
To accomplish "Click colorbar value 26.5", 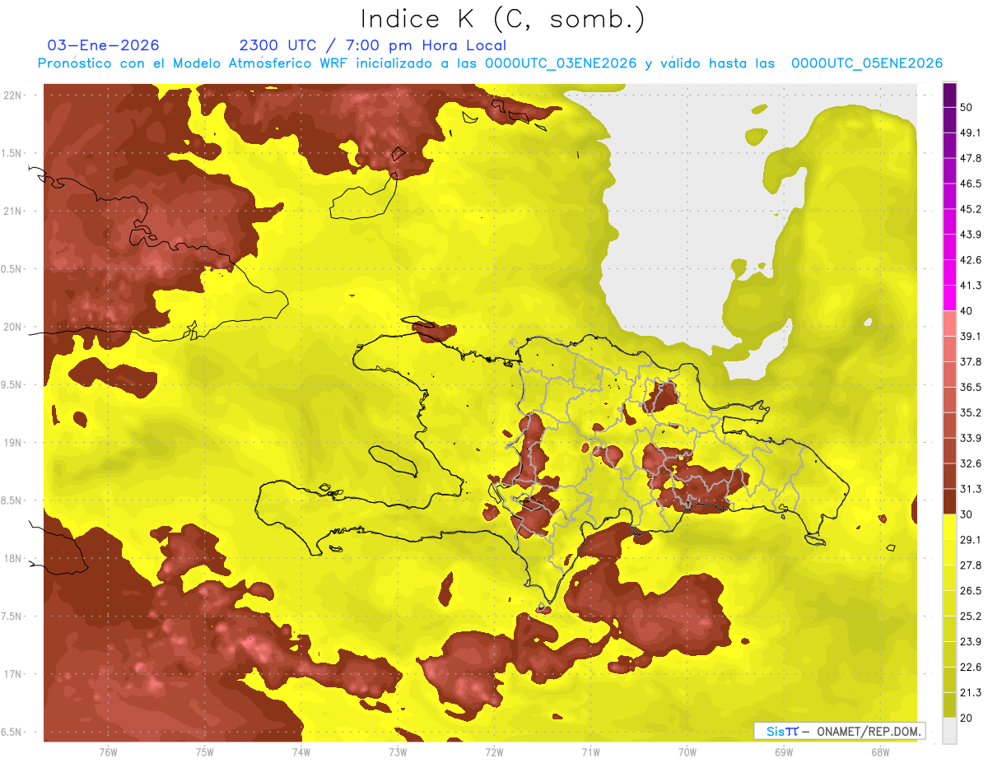I will coord(970,591).
